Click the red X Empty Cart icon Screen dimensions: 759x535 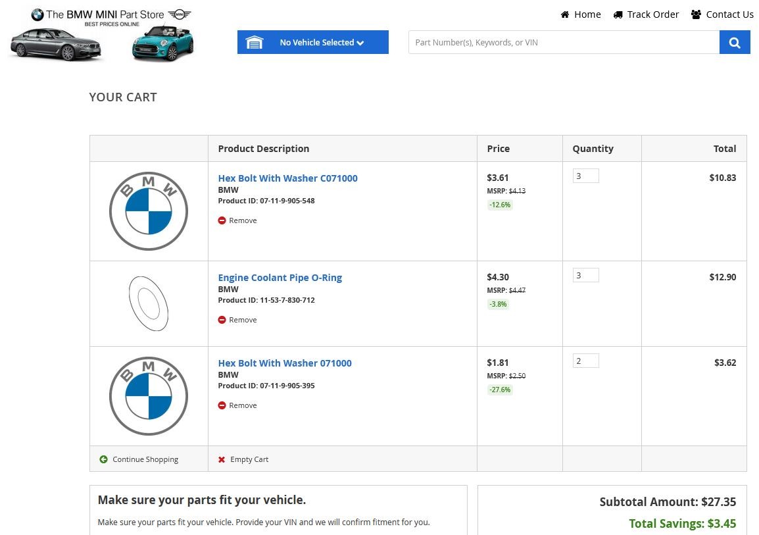(x=222, y=459)
